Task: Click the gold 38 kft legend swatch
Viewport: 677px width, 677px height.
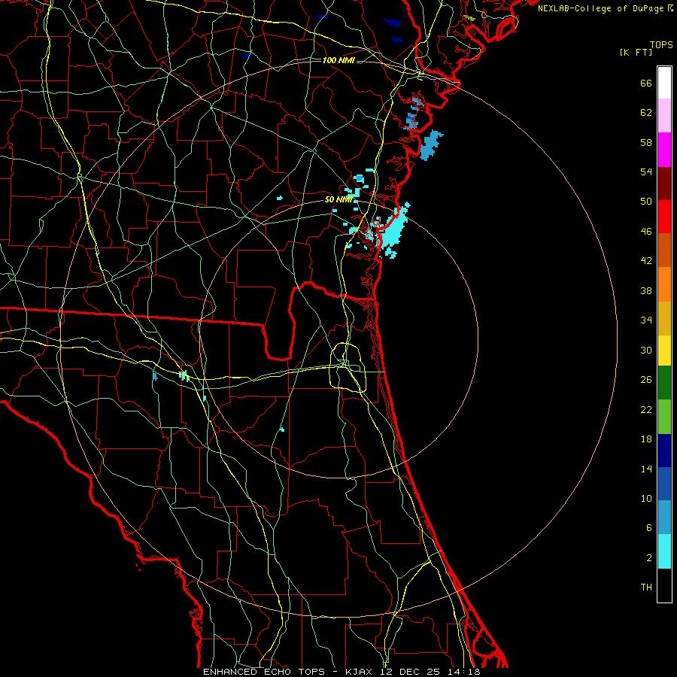Action: click(664, 318)
